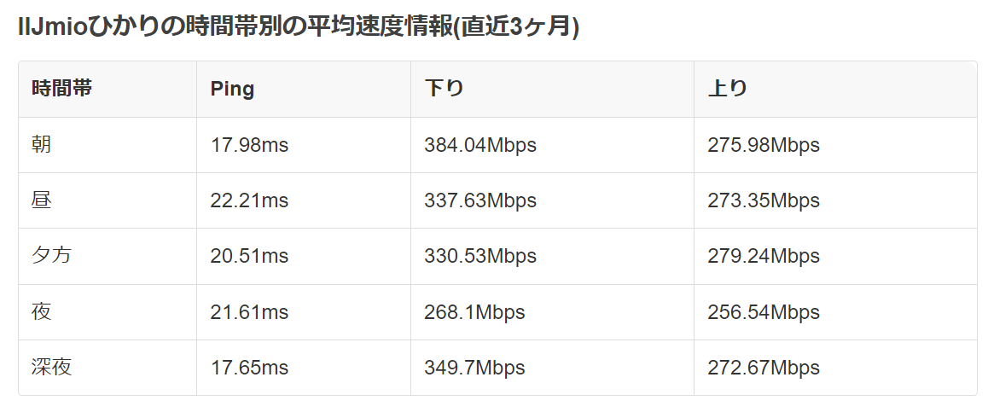The width and height of the screenshot is (988, 412).
Task: Select the 深夜 row label
Action: [51, 368]
